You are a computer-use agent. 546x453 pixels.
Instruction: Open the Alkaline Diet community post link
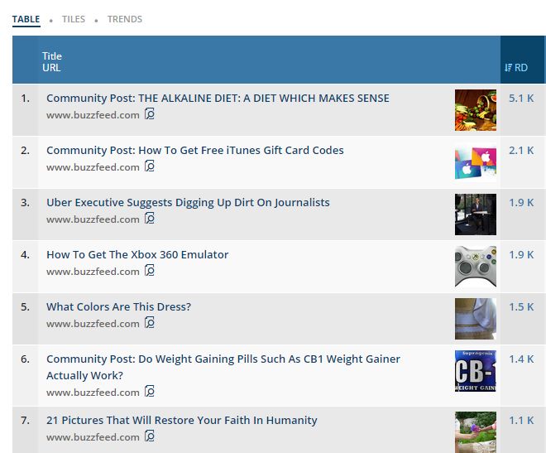click(218, 98)
